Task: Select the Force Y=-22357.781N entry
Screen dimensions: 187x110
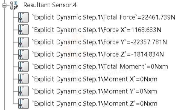Action: (x=100, y=42)
